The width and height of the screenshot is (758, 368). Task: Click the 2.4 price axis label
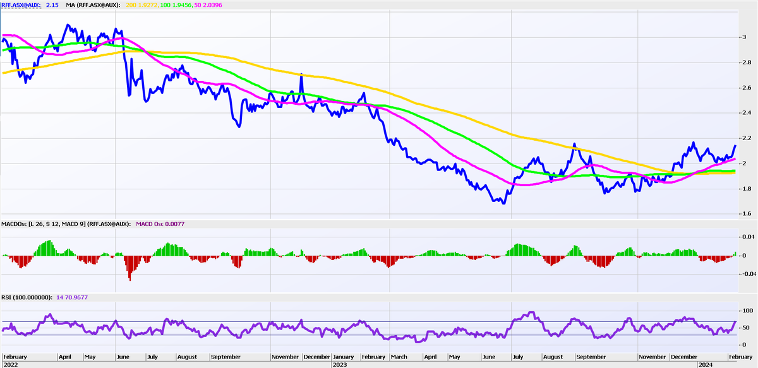click(x=747, y=113)
